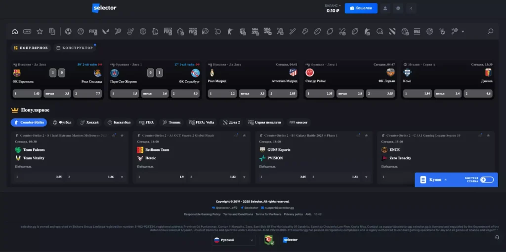Open the user profile icon

click(385, 8)
